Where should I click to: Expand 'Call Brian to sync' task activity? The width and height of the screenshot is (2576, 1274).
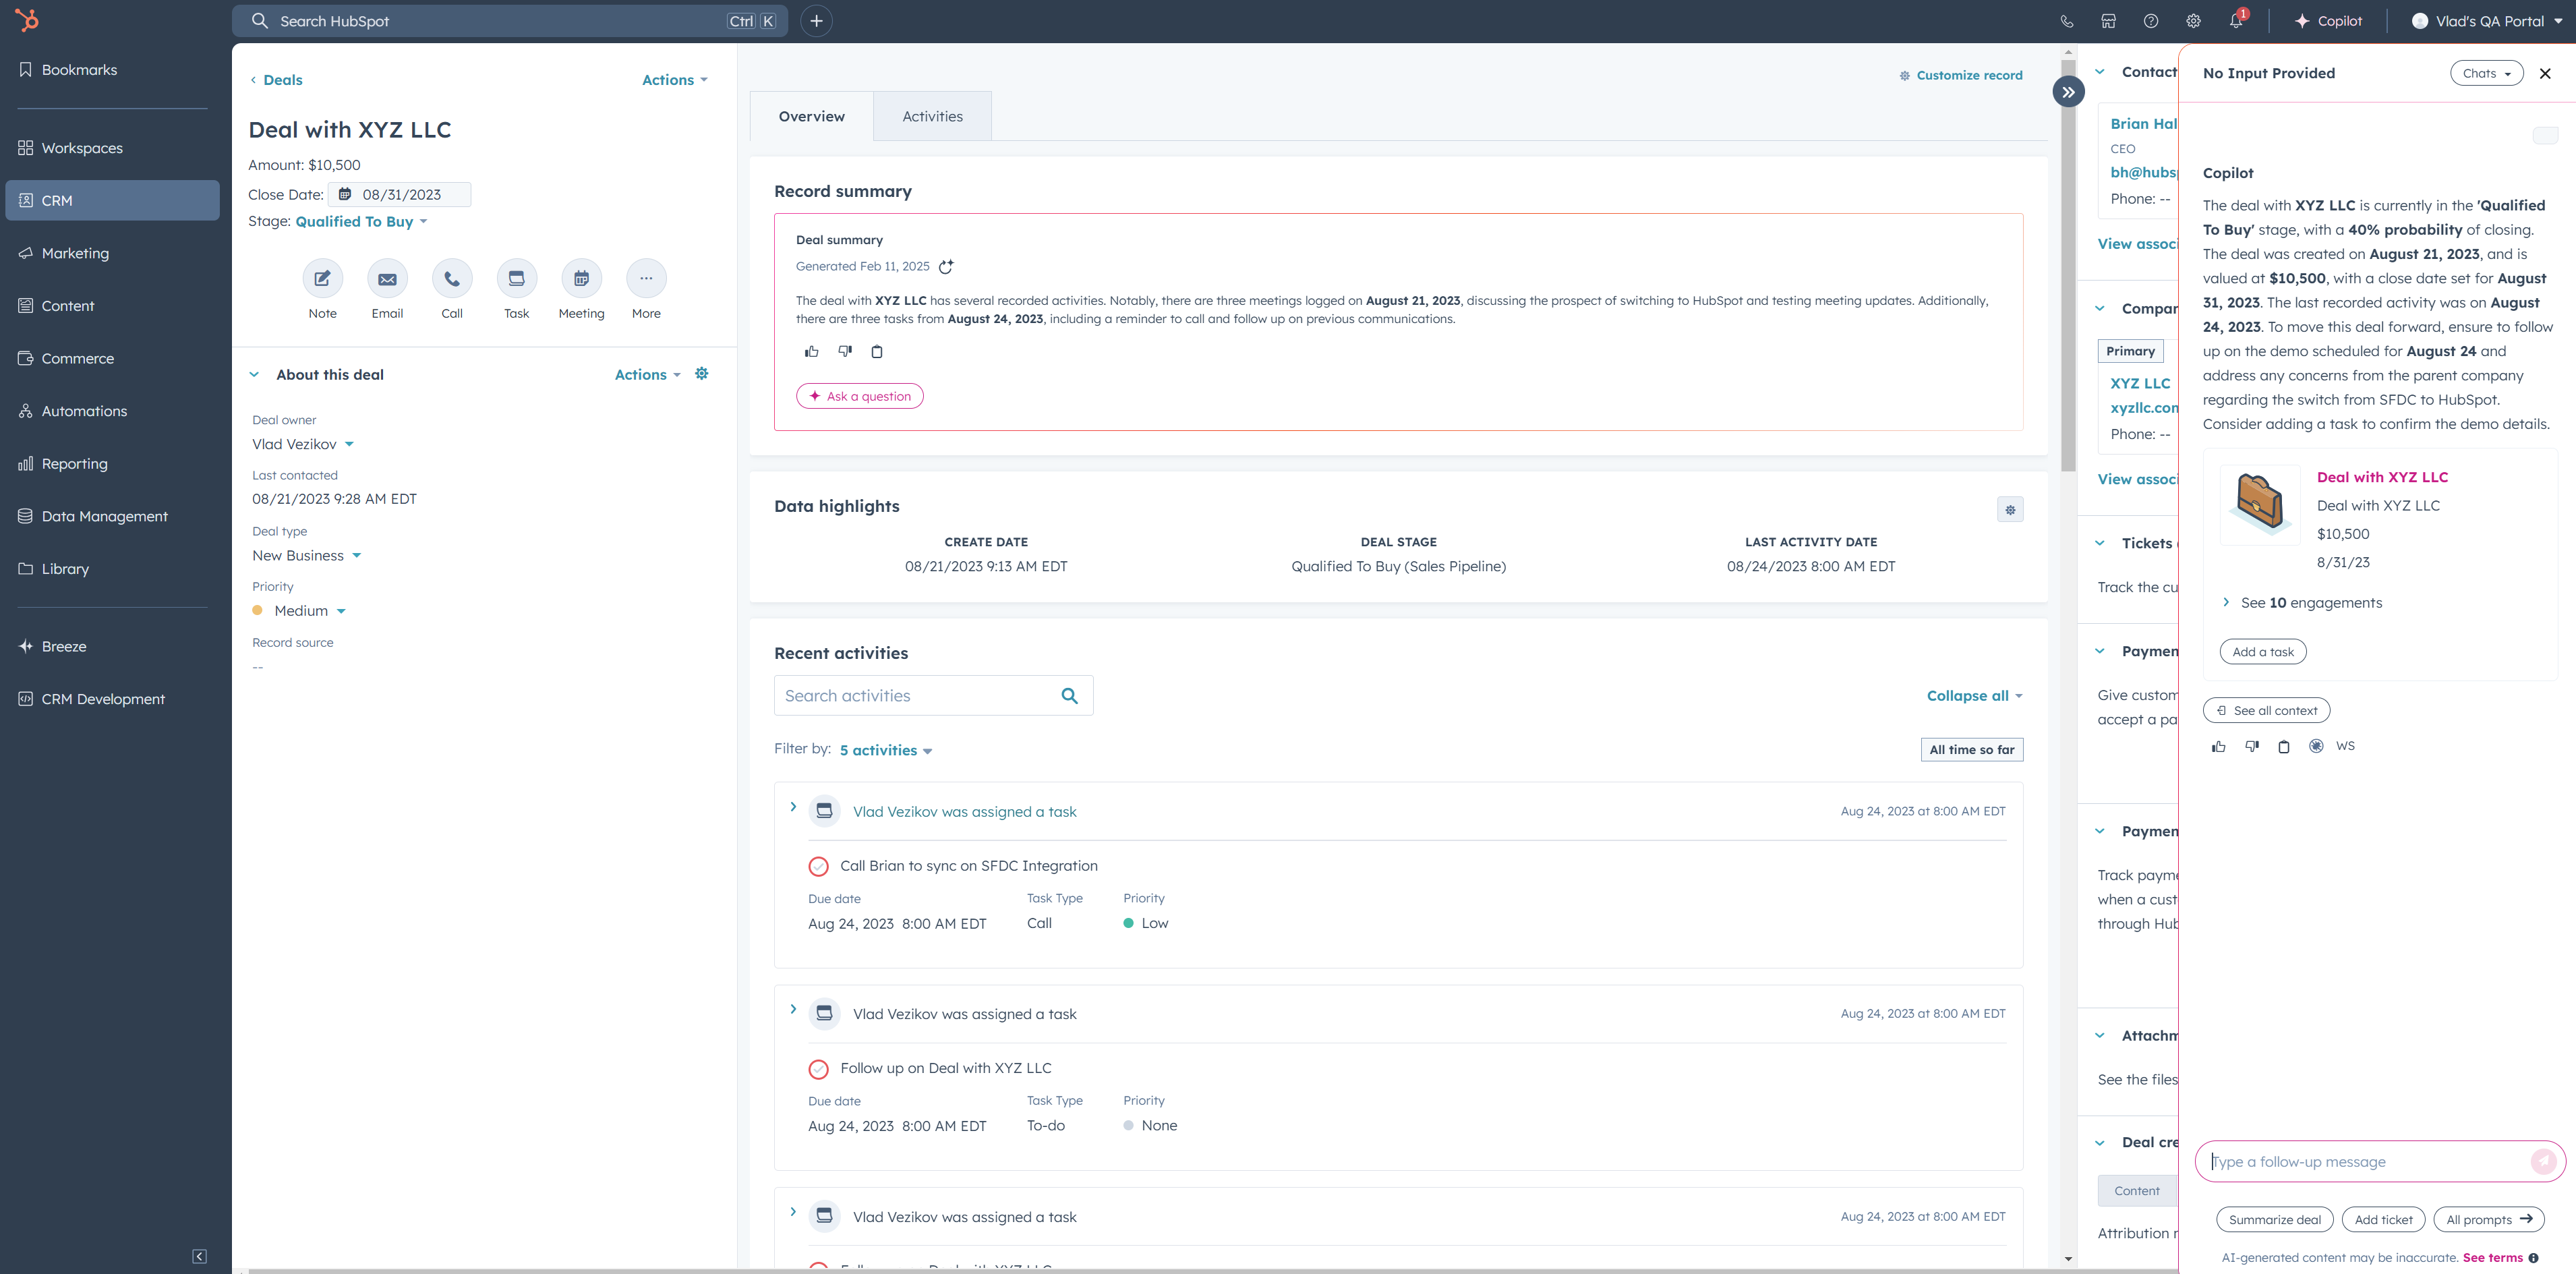point(793,807)
